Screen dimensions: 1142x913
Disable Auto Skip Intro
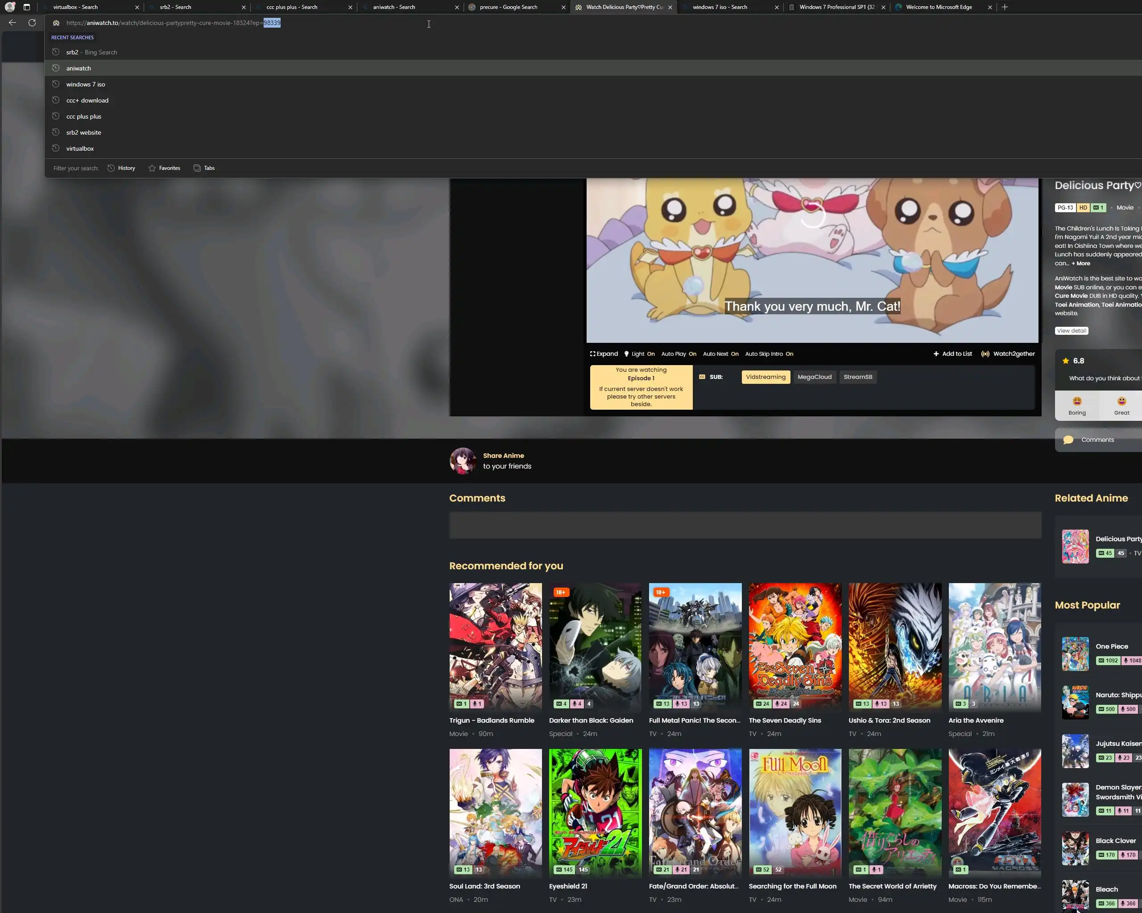pos(769,354)
